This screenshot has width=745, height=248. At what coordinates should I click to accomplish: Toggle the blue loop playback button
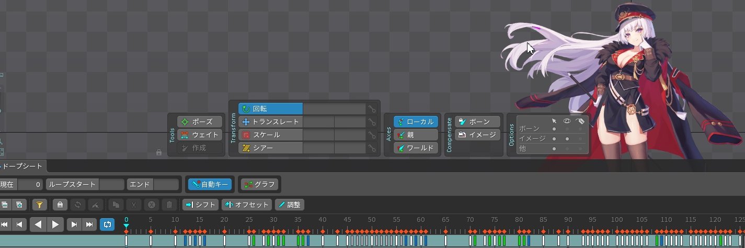(x=107, y=225)
